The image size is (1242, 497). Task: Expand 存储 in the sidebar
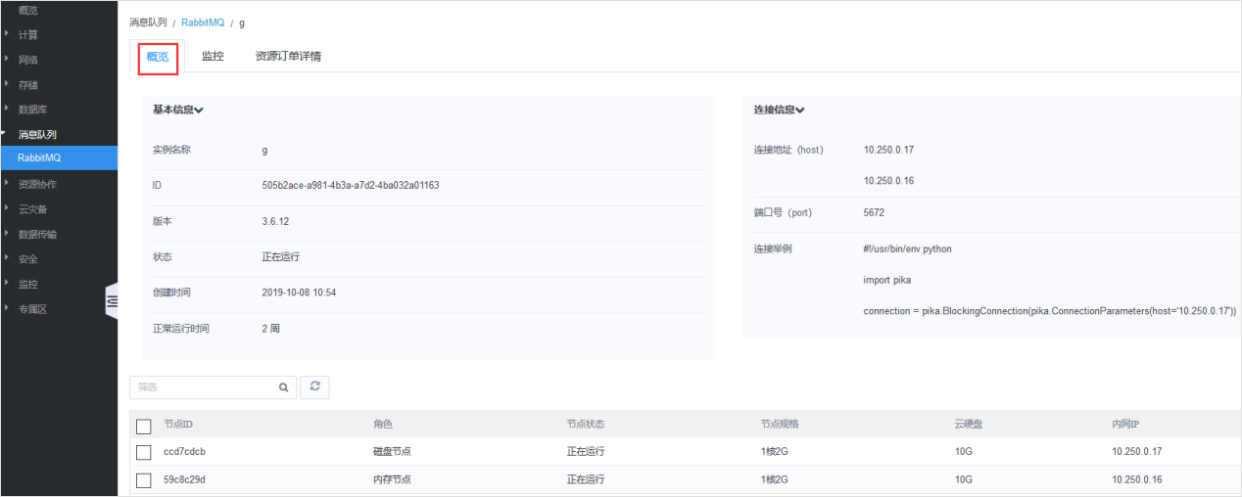point(28,85)
